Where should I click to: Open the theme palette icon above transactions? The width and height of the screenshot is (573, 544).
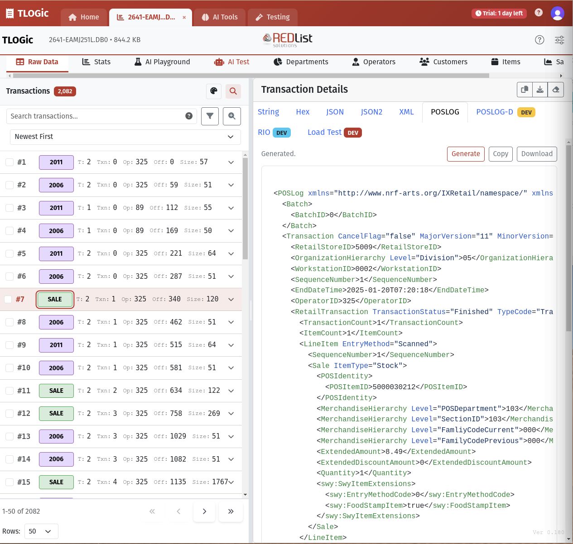(x=213, y=91)
